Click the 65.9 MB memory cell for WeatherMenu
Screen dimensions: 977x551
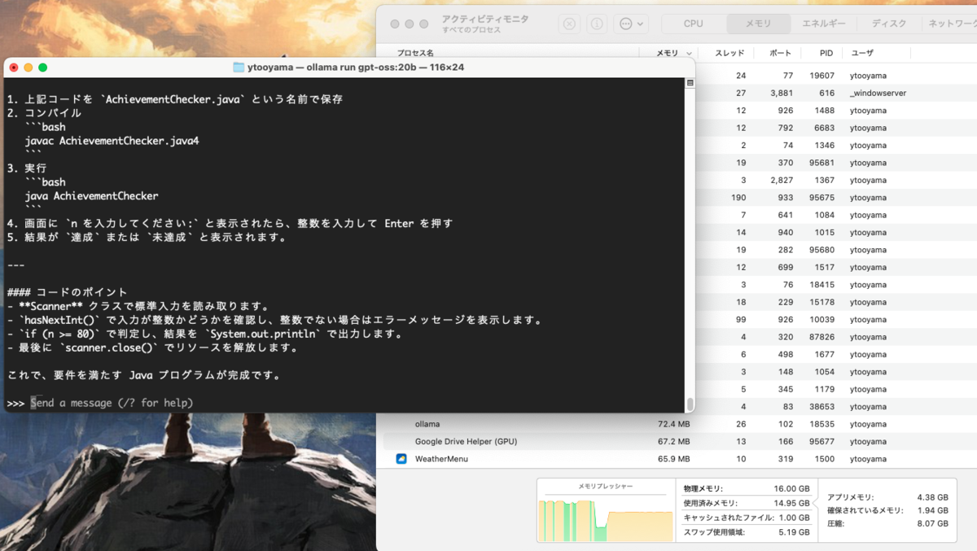[x=673, y=459]
